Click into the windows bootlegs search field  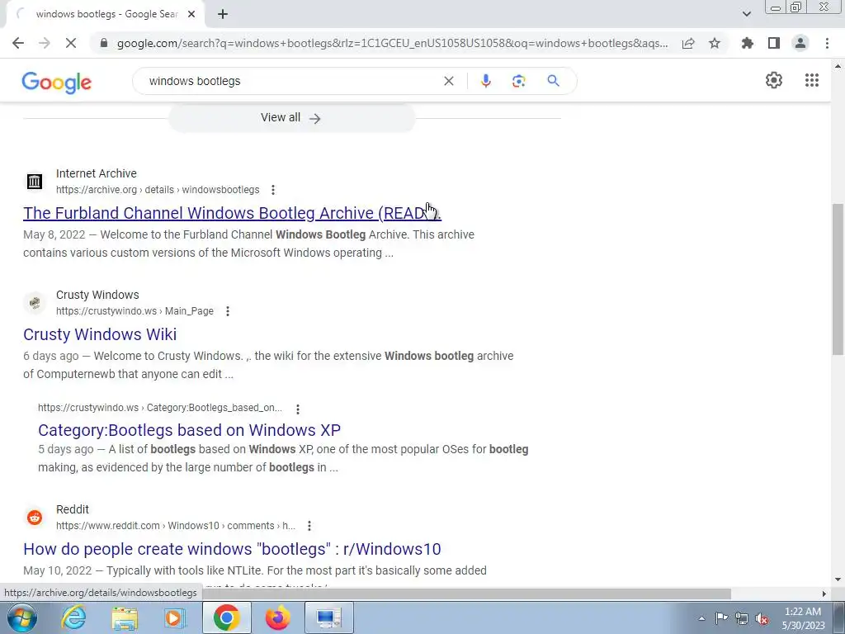tap(291, 81)
